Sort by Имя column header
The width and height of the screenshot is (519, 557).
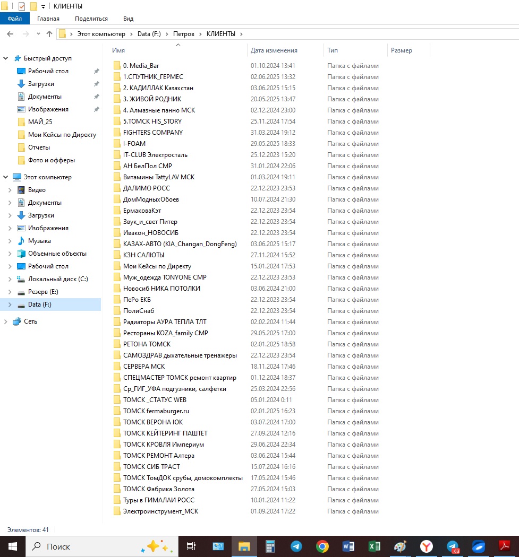pos(118,50)
